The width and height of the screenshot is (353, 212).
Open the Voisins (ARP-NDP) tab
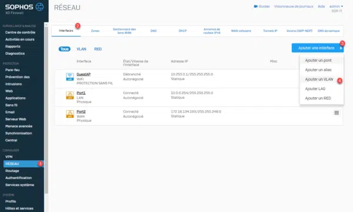click(299, 31)
